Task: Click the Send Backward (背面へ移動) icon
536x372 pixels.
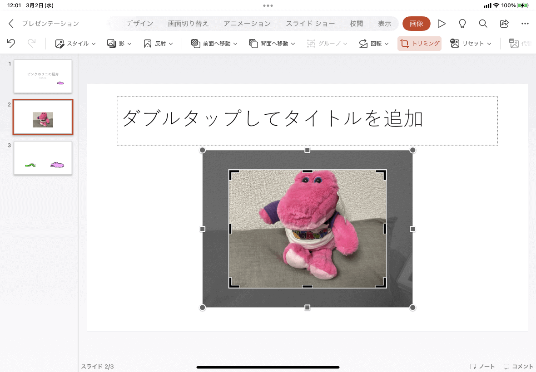Action: [x=253, y=44]
